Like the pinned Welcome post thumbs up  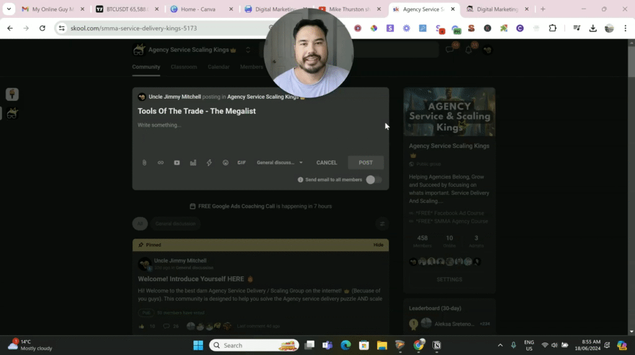pos(141,327)
